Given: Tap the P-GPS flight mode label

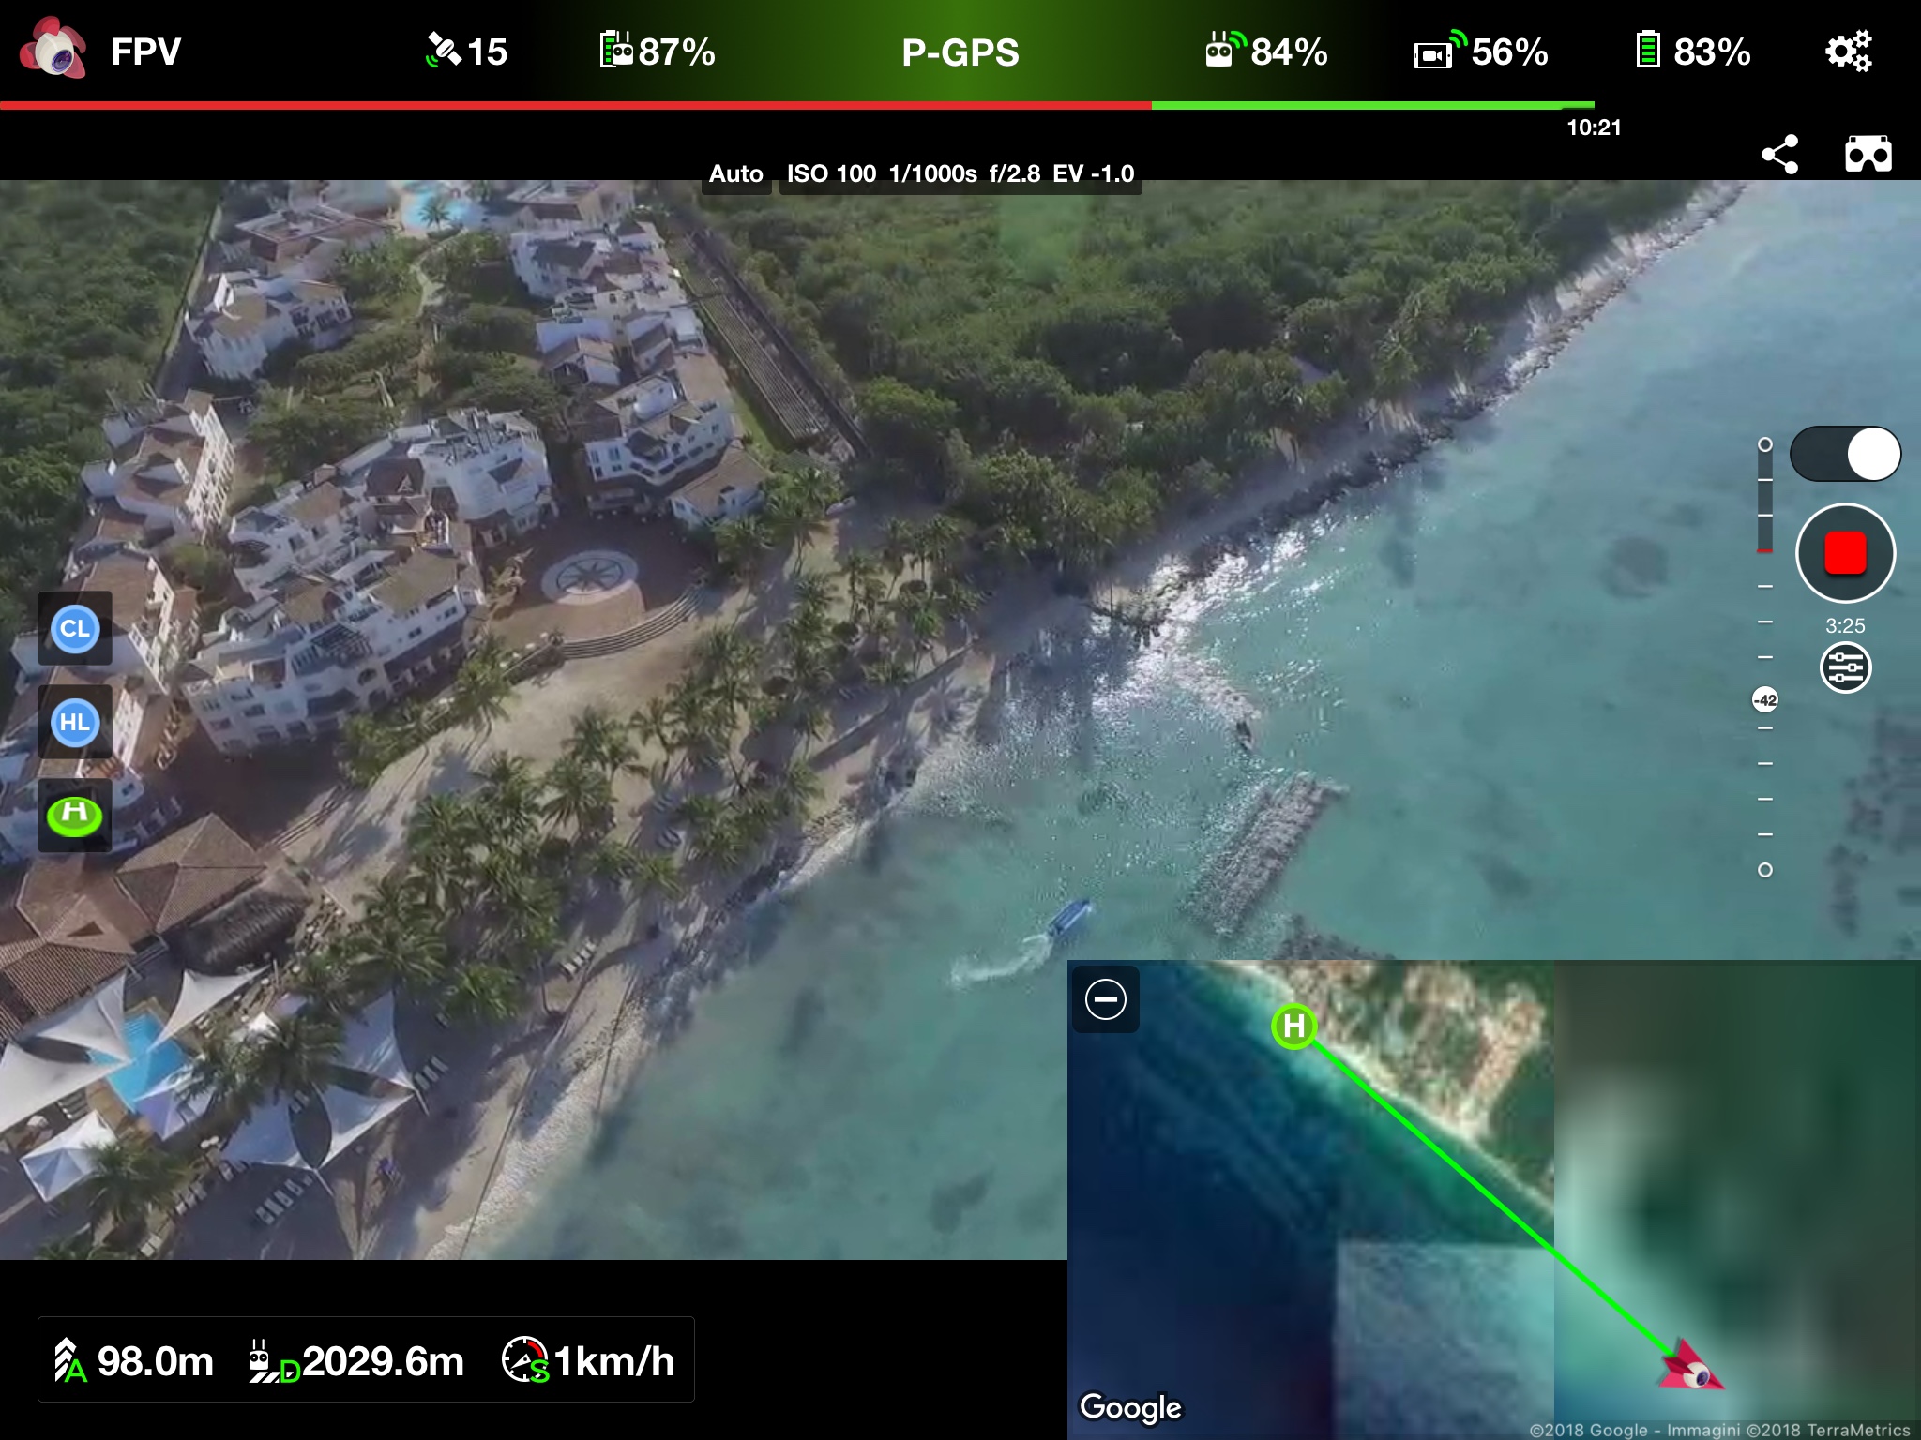Looking at the screenshot, I should click(x=960, y=52).
